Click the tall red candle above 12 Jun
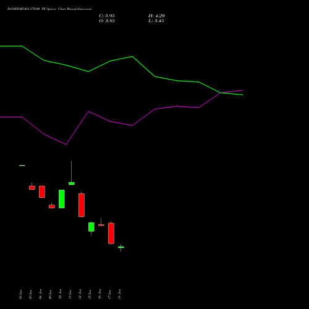This screenshot has width=309, height=309. click(82, 205)
